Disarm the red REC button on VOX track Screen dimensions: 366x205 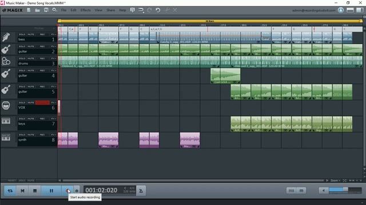click(42, 102)
